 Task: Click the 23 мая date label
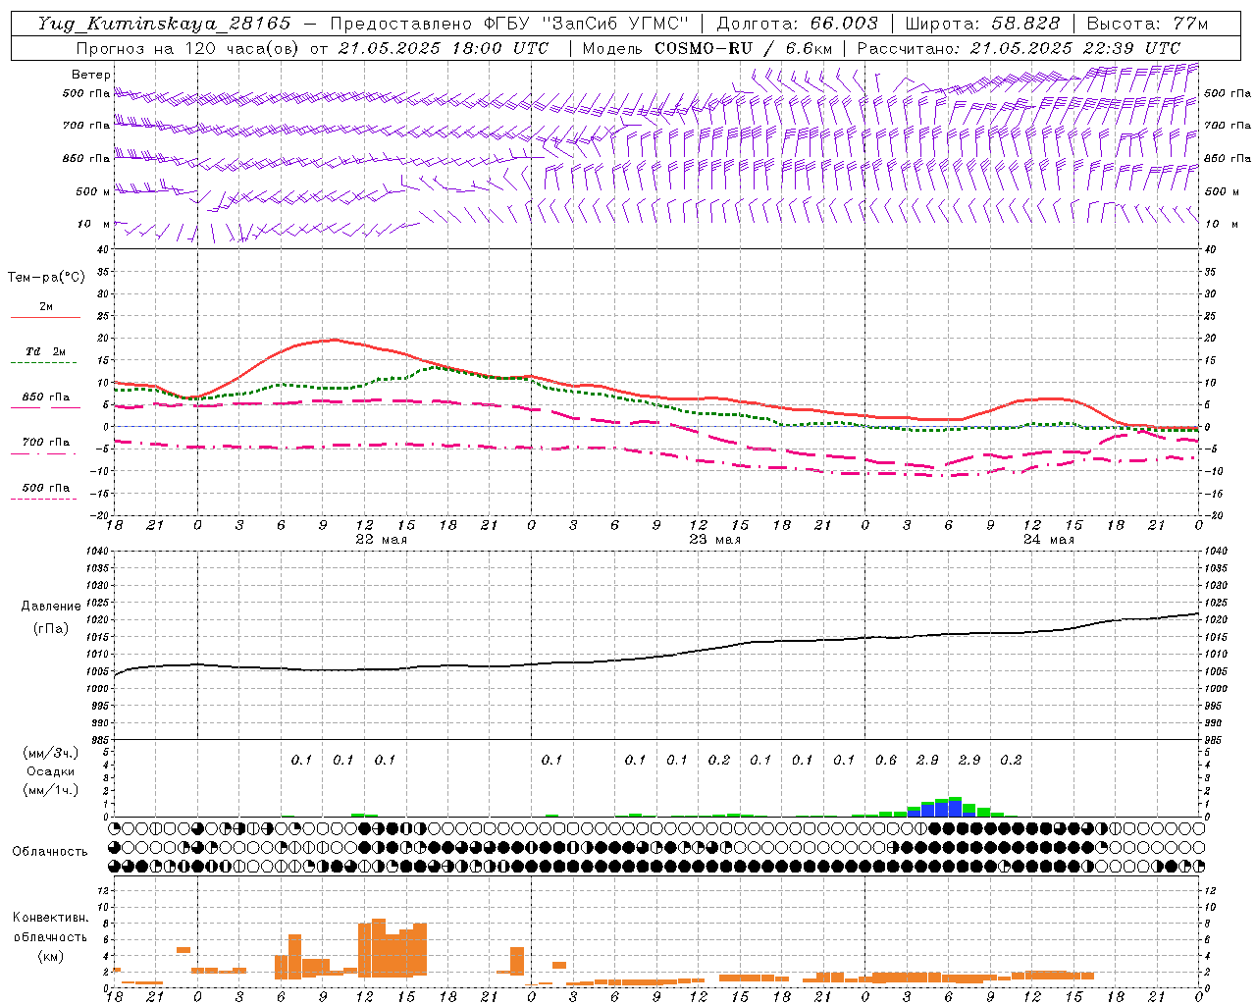(x=714, y=540)
